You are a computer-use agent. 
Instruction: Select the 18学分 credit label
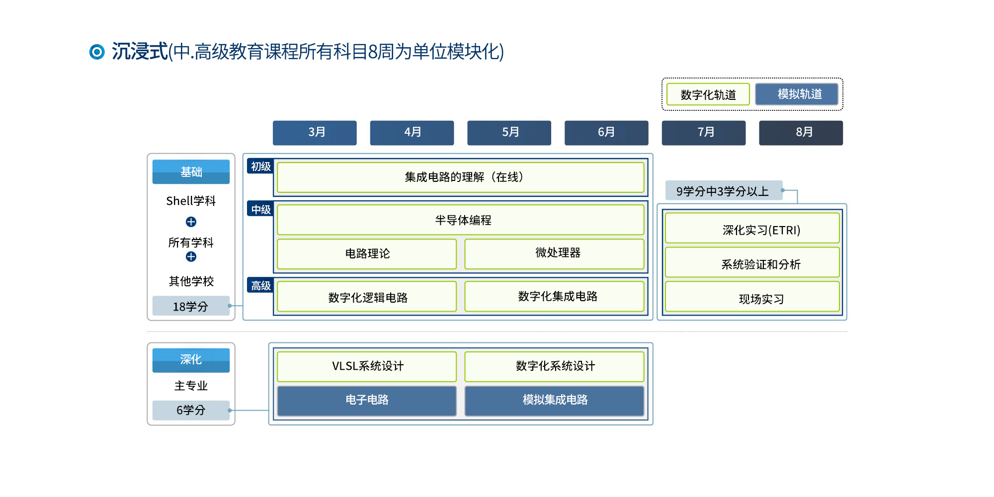[x=191, y=306]
